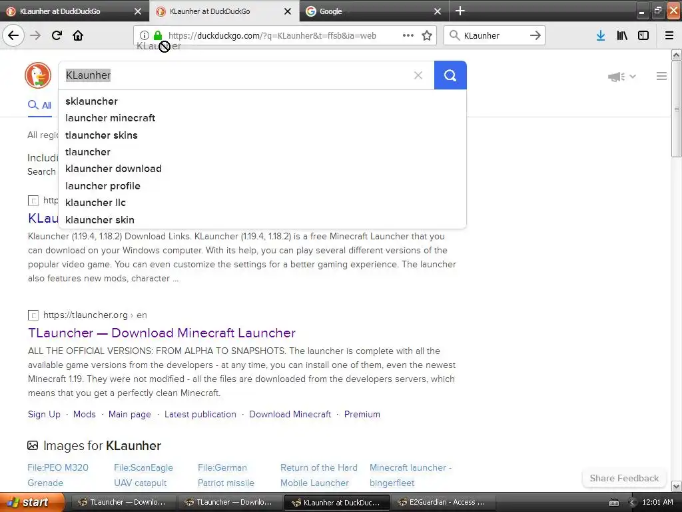682x512 pixels.
Task: Open a new browser tab
Action: tap(460, 11)
